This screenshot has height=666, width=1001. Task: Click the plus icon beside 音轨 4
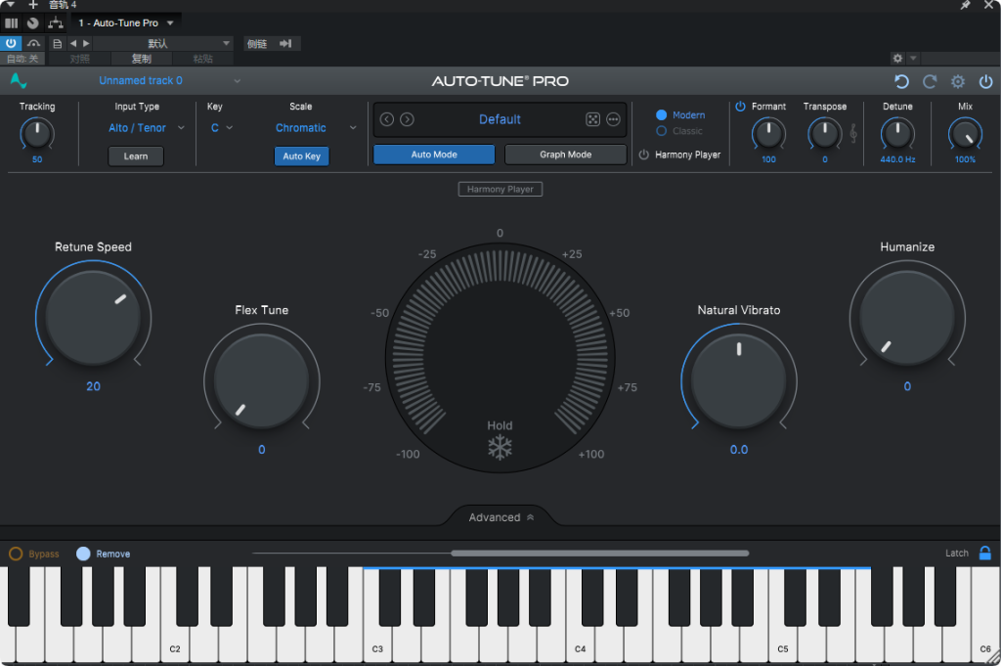(33, 5)
